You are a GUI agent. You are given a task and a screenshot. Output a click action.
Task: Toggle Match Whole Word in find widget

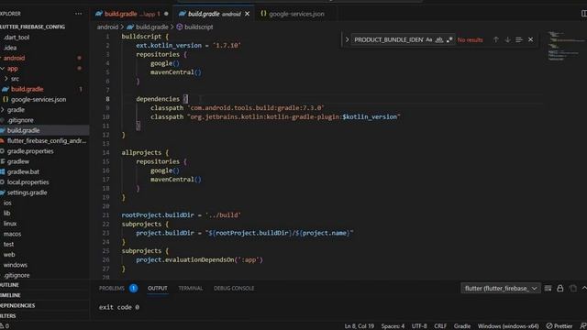[439, 39]
